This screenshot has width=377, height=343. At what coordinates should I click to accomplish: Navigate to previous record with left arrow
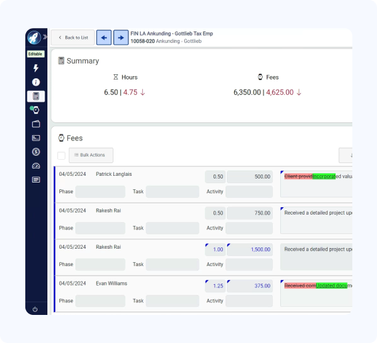click(104, 37)
